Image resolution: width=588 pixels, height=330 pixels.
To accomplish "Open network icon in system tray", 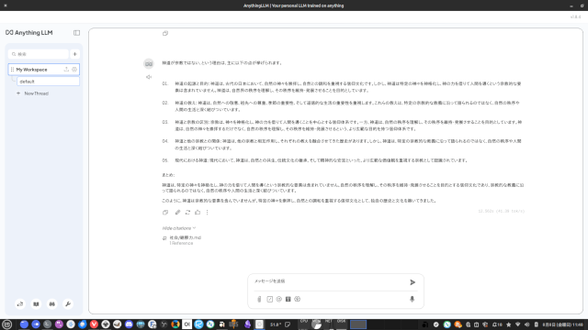I will [518, 324].
